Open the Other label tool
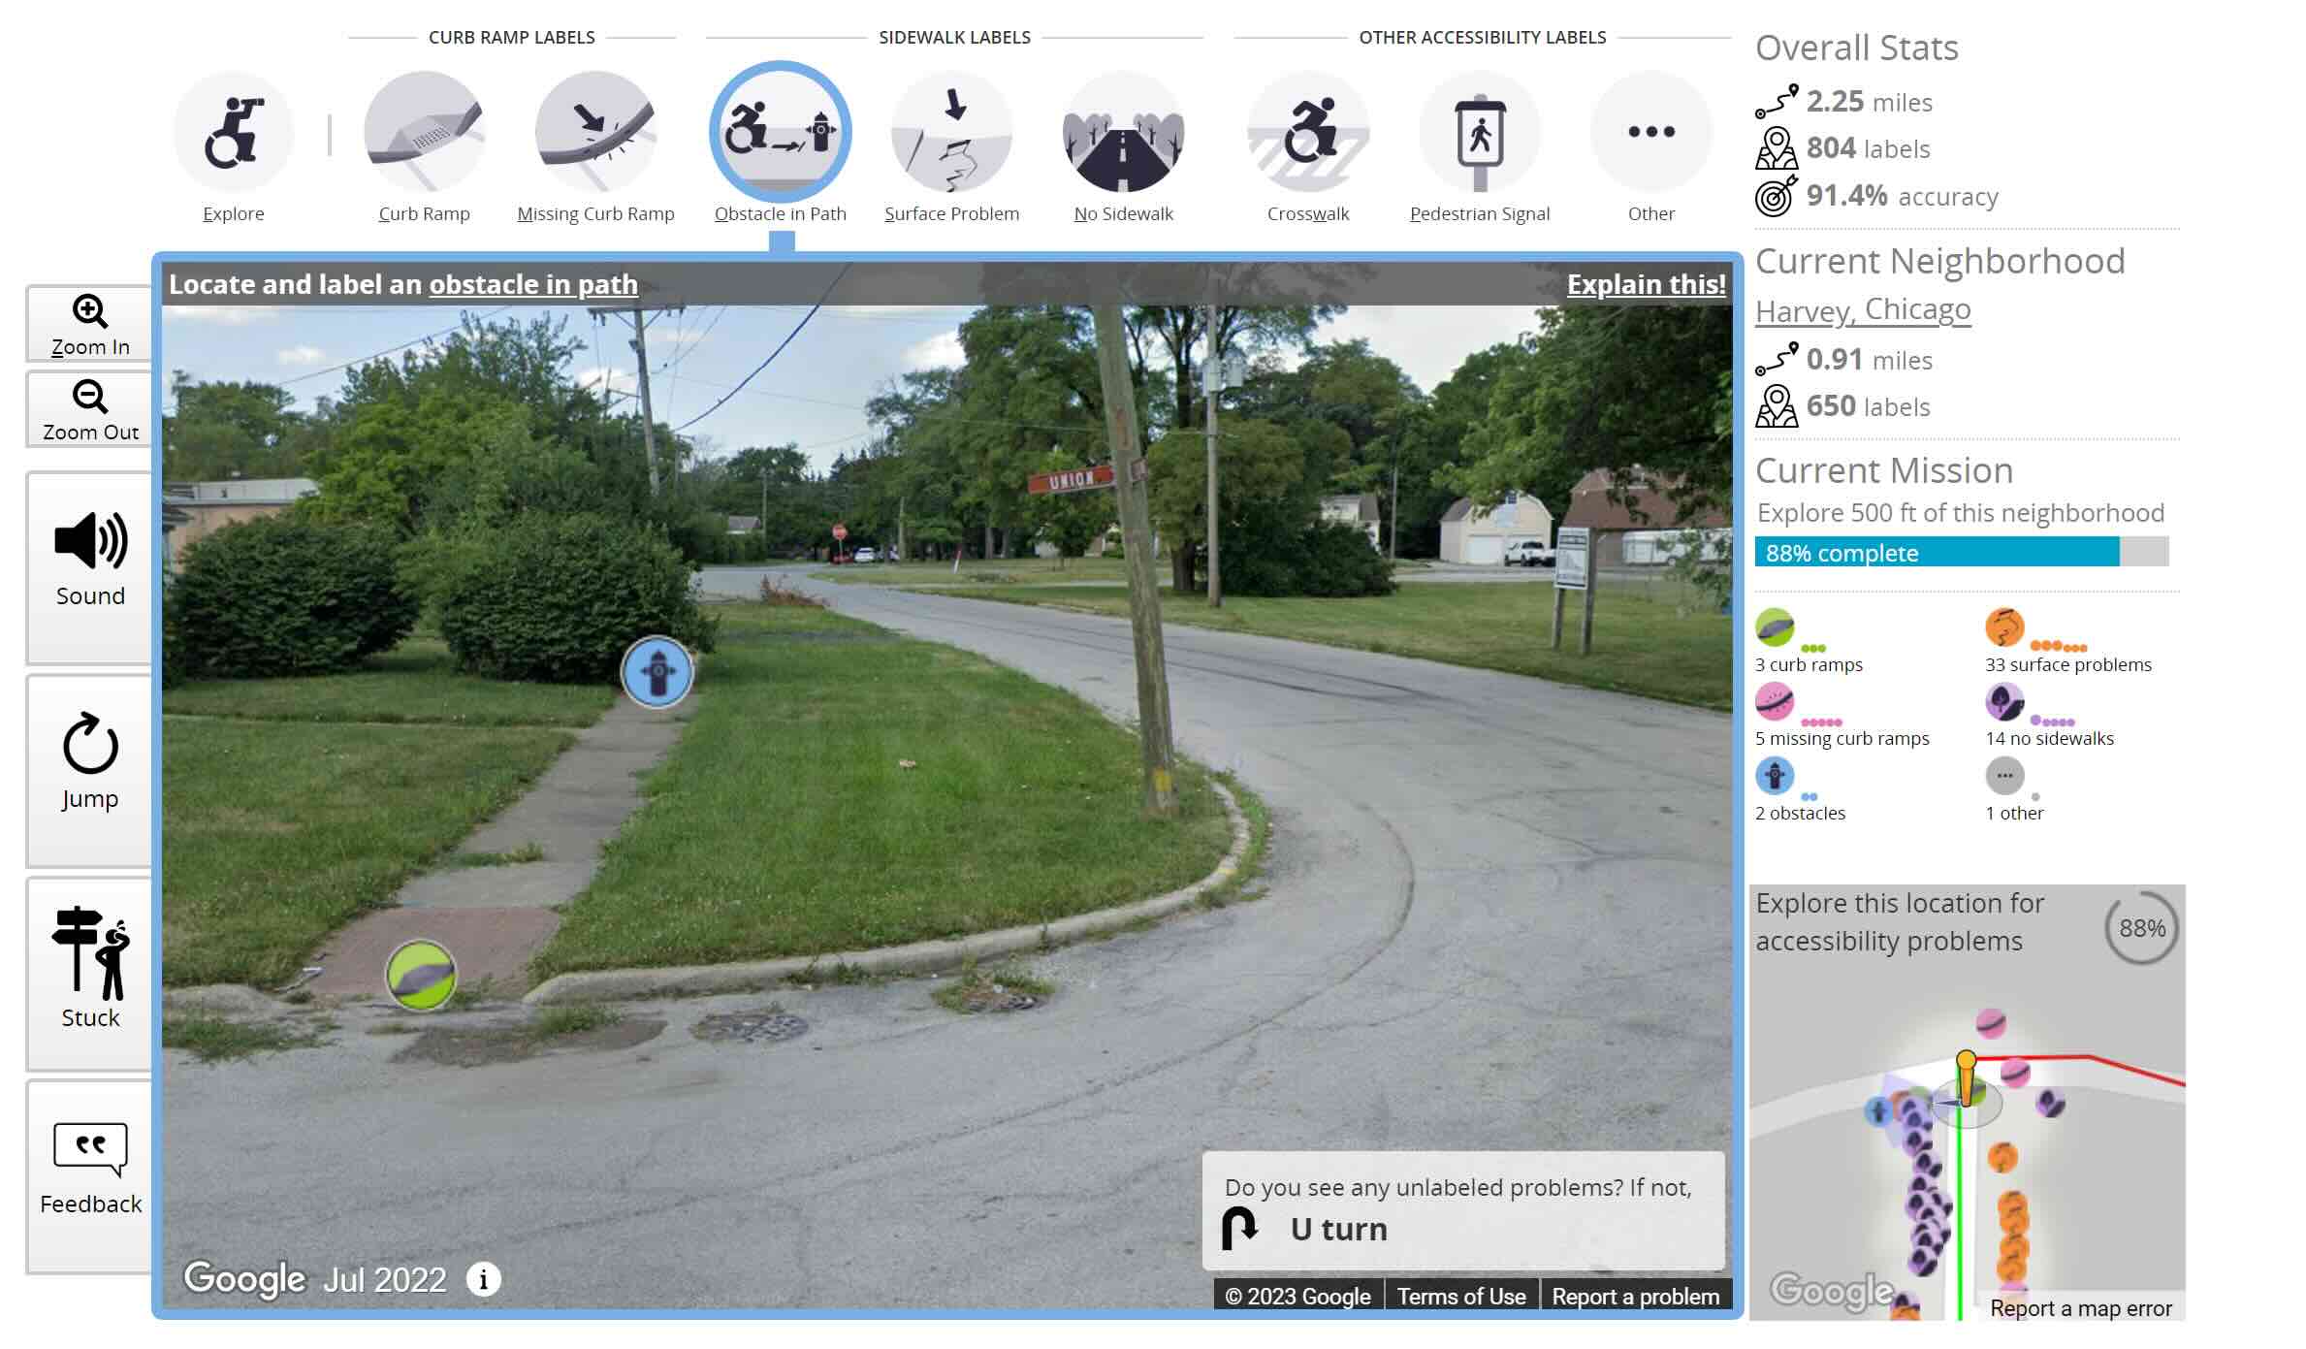This screenshot has width=2306, height=1349. click(x=1649, y=131)
